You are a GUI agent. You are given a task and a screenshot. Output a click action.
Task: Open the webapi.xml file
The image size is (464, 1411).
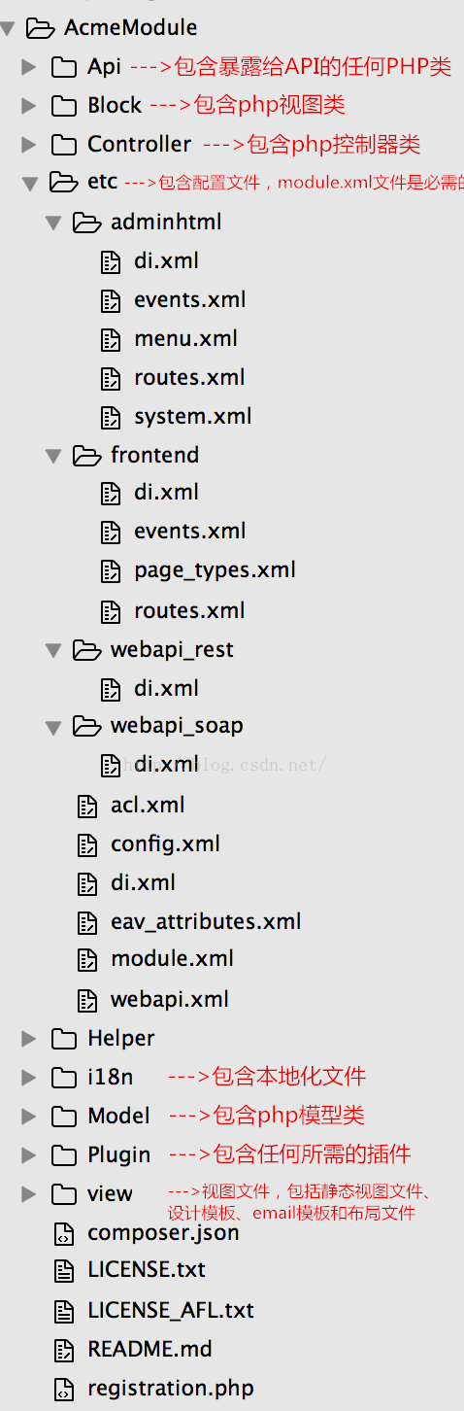pyautogui.click(x=170, y=999)
